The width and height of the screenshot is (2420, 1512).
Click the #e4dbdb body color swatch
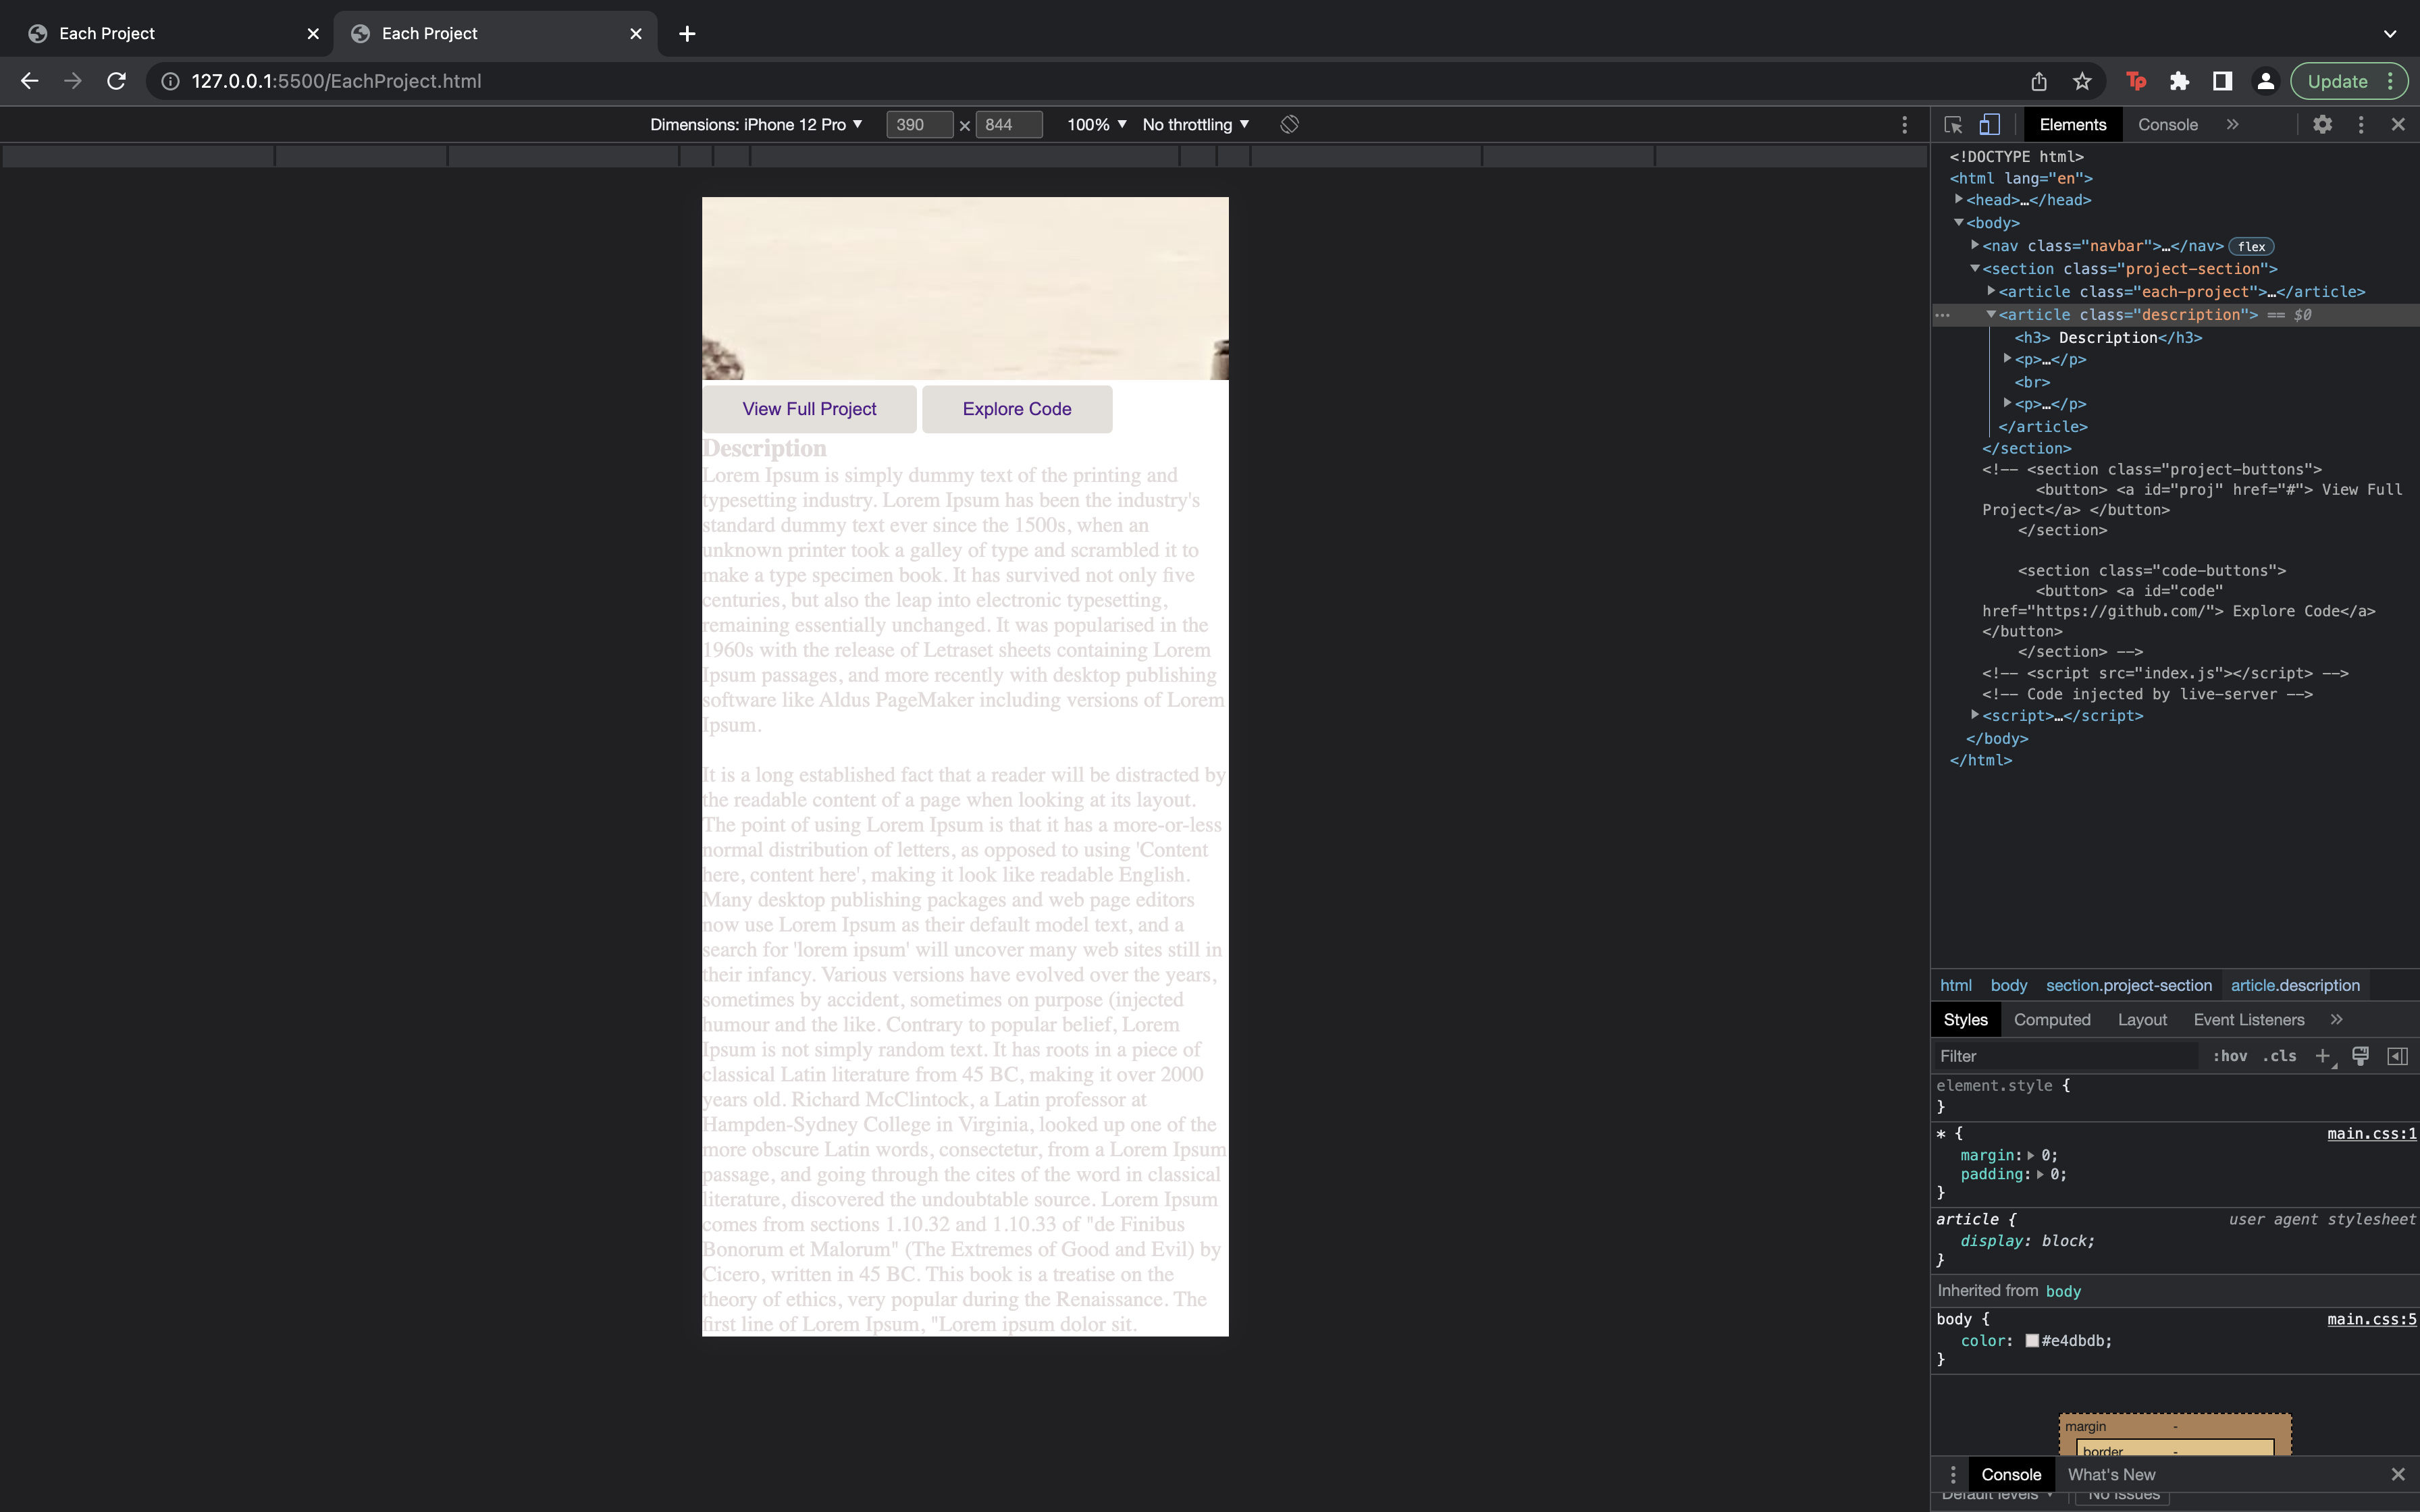point(2032,1341)
